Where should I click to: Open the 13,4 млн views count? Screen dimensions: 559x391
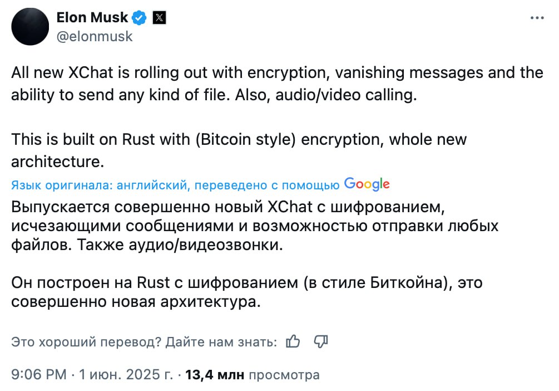point(215,375)
